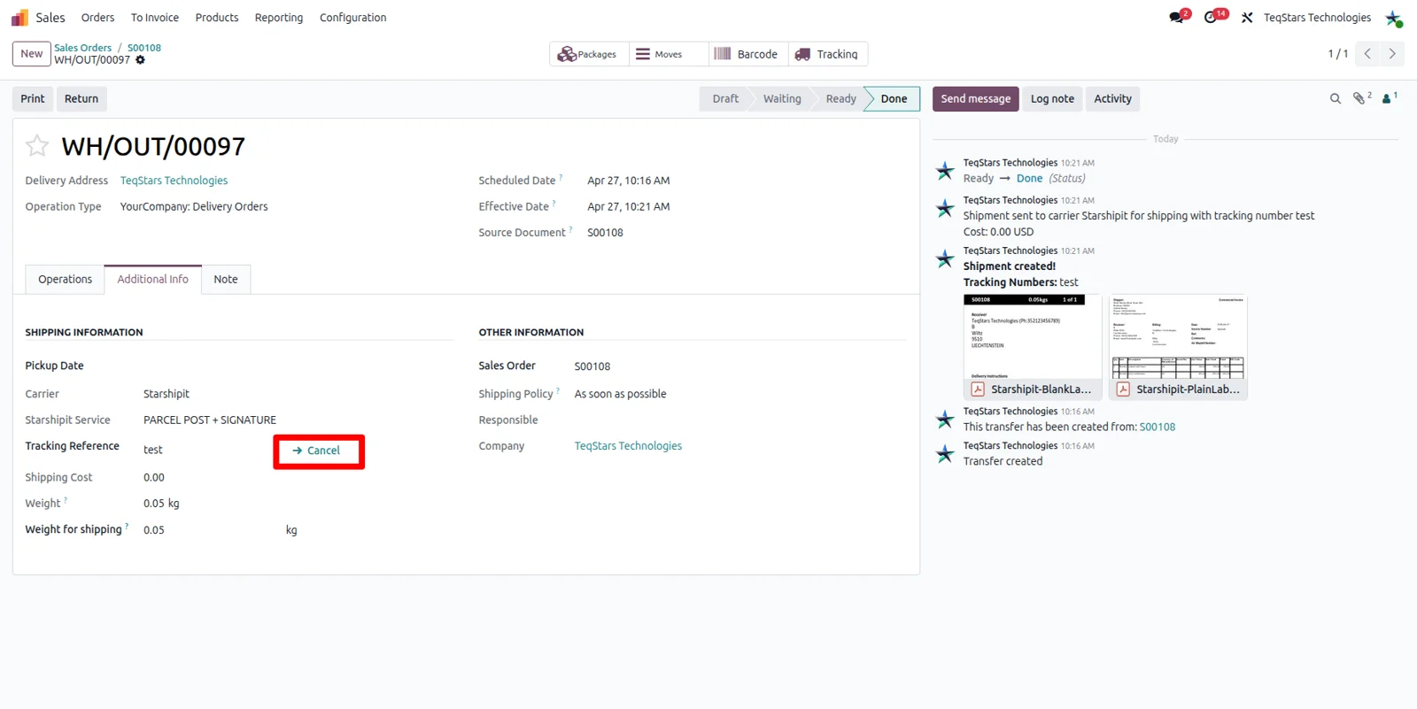Open the Products menu
Image resolution: width=1417 pixels, height=709 pixels.
pos(217,18)
